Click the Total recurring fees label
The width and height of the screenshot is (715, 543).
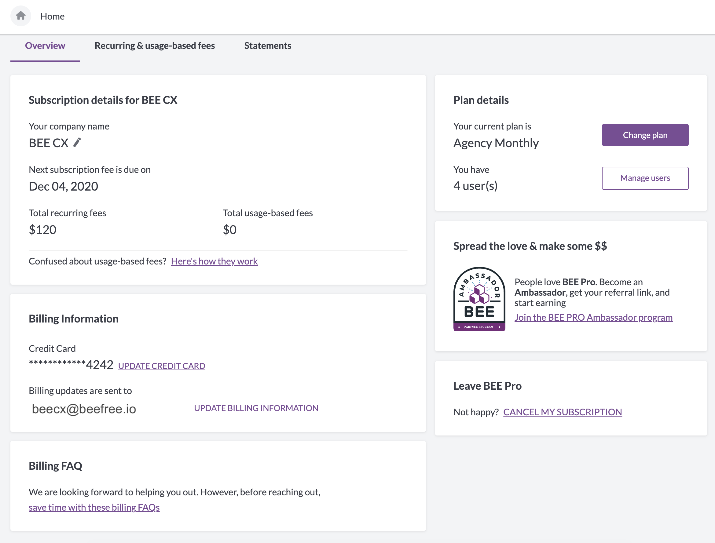(x=67, y=213)
